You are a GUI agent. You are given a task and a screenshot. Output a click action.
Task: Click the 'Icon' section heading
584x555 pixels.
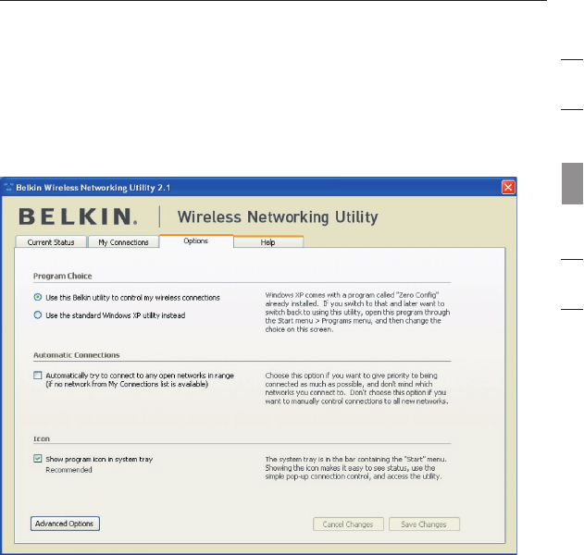click(x=42, y=438)
